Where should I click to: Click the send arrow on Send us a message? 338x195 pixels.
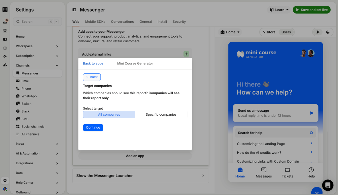pos(312,113)
